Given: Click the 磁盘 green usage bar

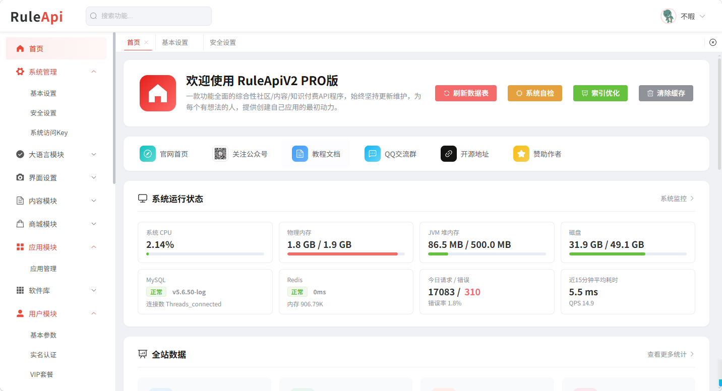Looking at the screenshot, I should tap(607, 254).
